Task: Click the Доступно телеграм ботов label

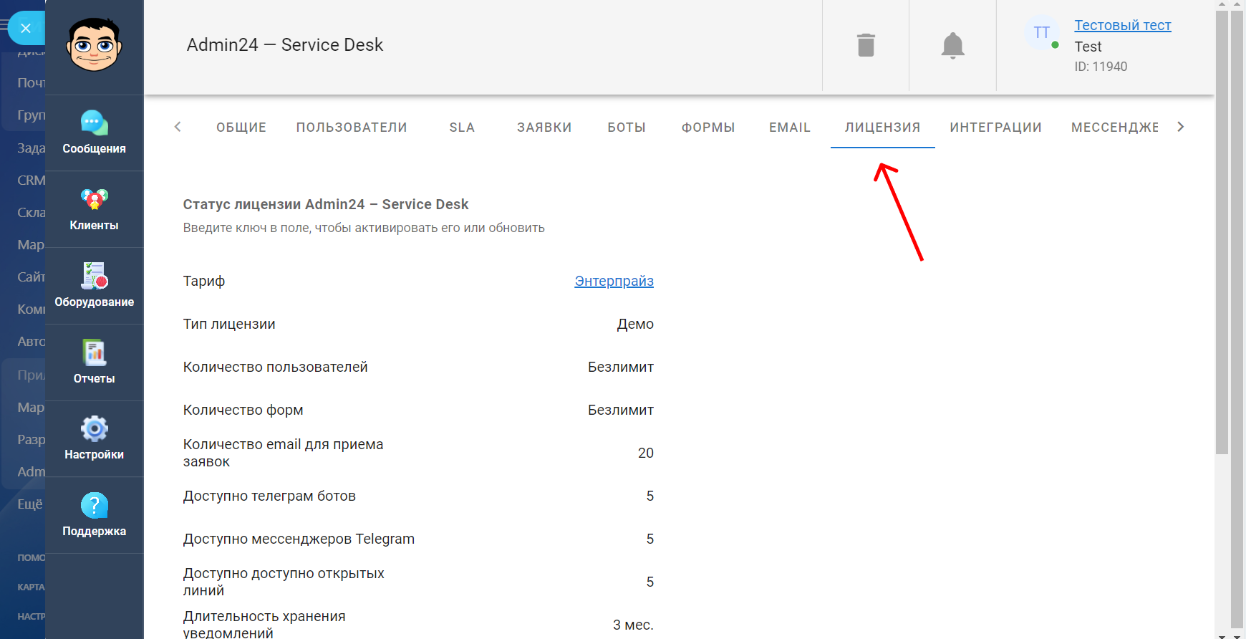Action: pyautogui.click(x=269, y=496)
